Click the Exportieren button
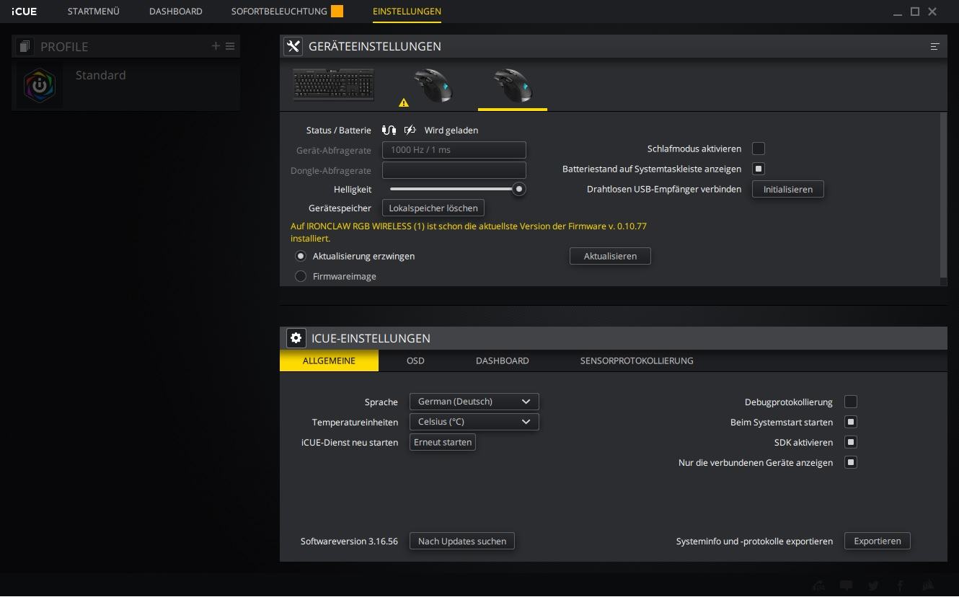 [x=878, y=541]
